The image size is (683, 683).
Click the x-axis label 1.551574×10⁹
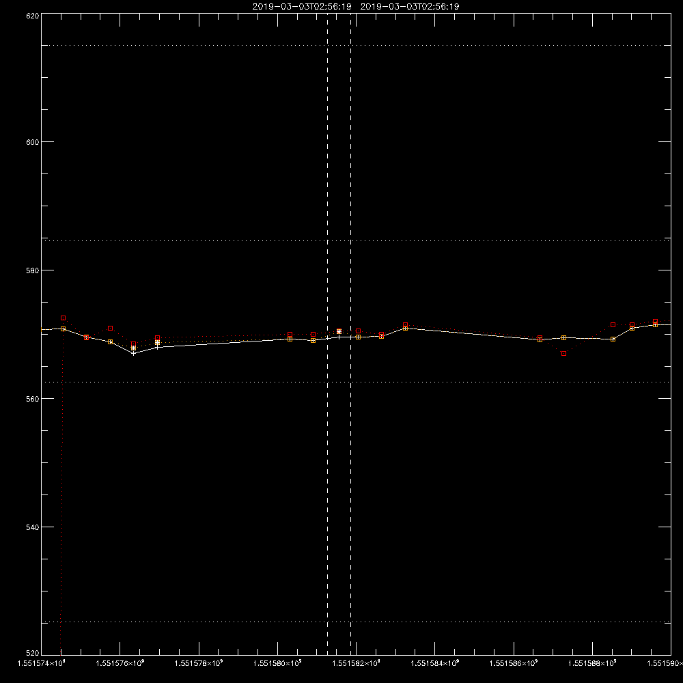tap(41, 663)
